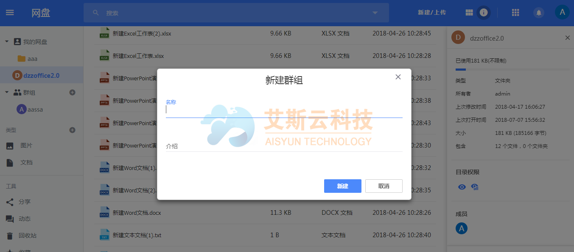The height and width of the screenshot is (252, 574).
Task: Open the apps grid launcher
Action: (x=515, y=13)
